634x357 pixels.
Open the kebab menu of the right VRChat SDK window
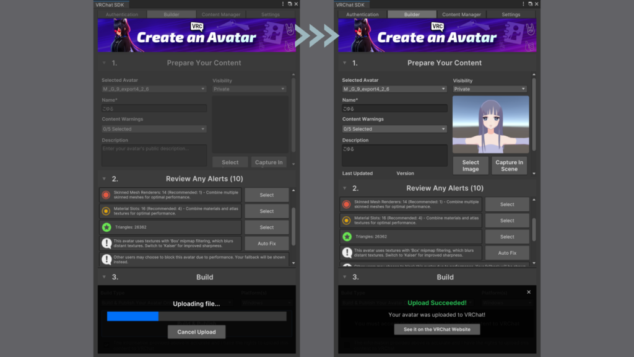tap(524, 4)
